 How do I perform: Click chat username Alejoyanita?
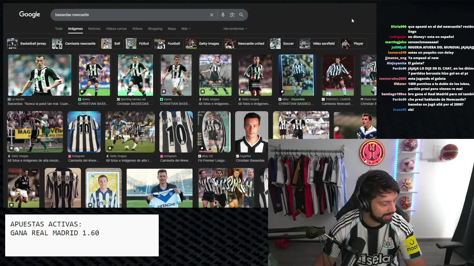397,63
